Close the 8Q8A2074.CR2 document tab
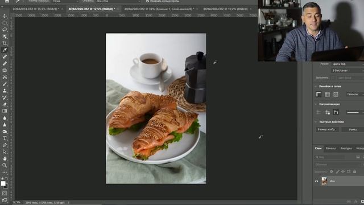This screenshot has width=364, height=205. [x=62, y=9]
